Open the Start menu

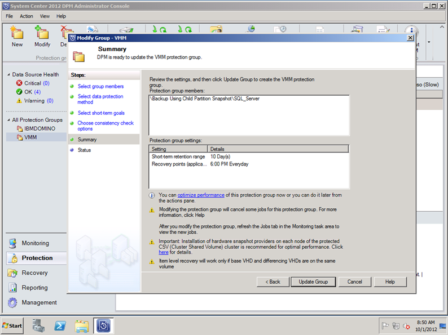[12, 325]
